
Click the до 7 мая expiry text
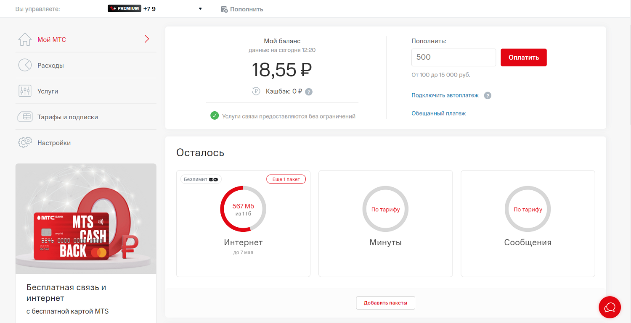[x=243, y=252]
